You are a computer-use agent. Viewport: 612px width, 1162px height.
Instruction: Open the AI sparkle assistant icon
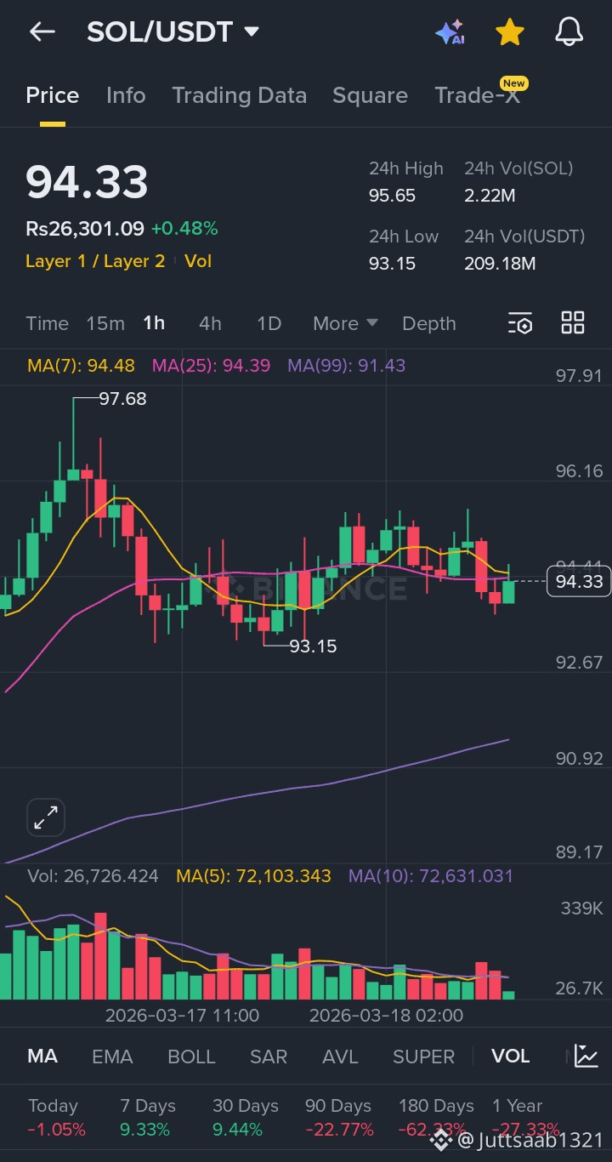450,32
